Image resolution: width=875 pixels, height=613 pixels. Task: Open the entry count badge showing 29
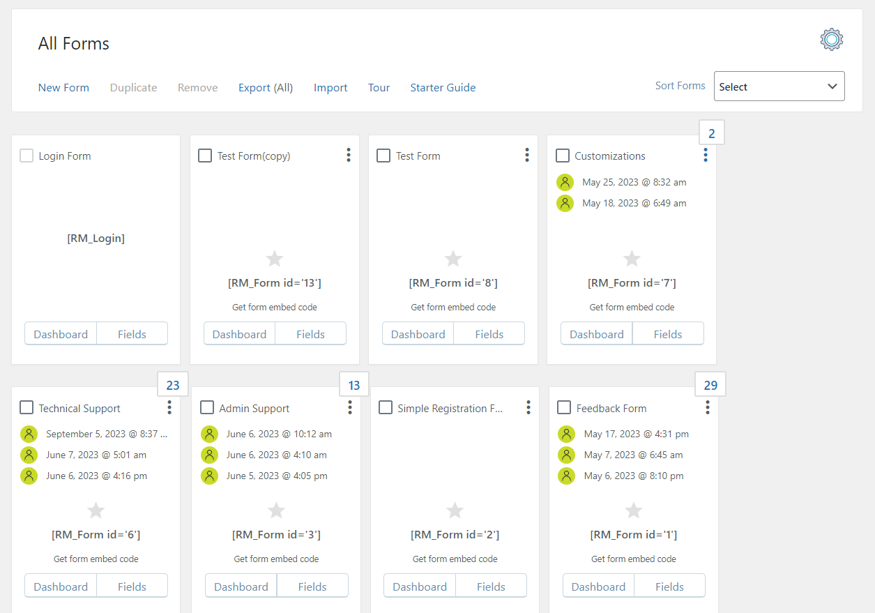pos(710,384)
